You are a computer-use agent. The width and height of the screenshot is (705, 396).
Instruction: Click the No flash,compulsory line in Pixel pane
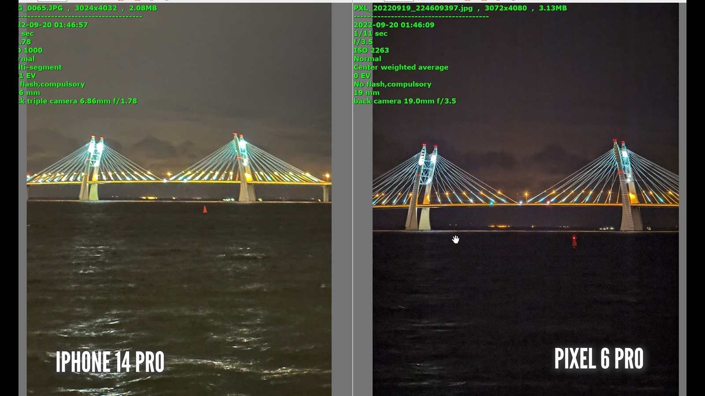click(x=392, y=84)
